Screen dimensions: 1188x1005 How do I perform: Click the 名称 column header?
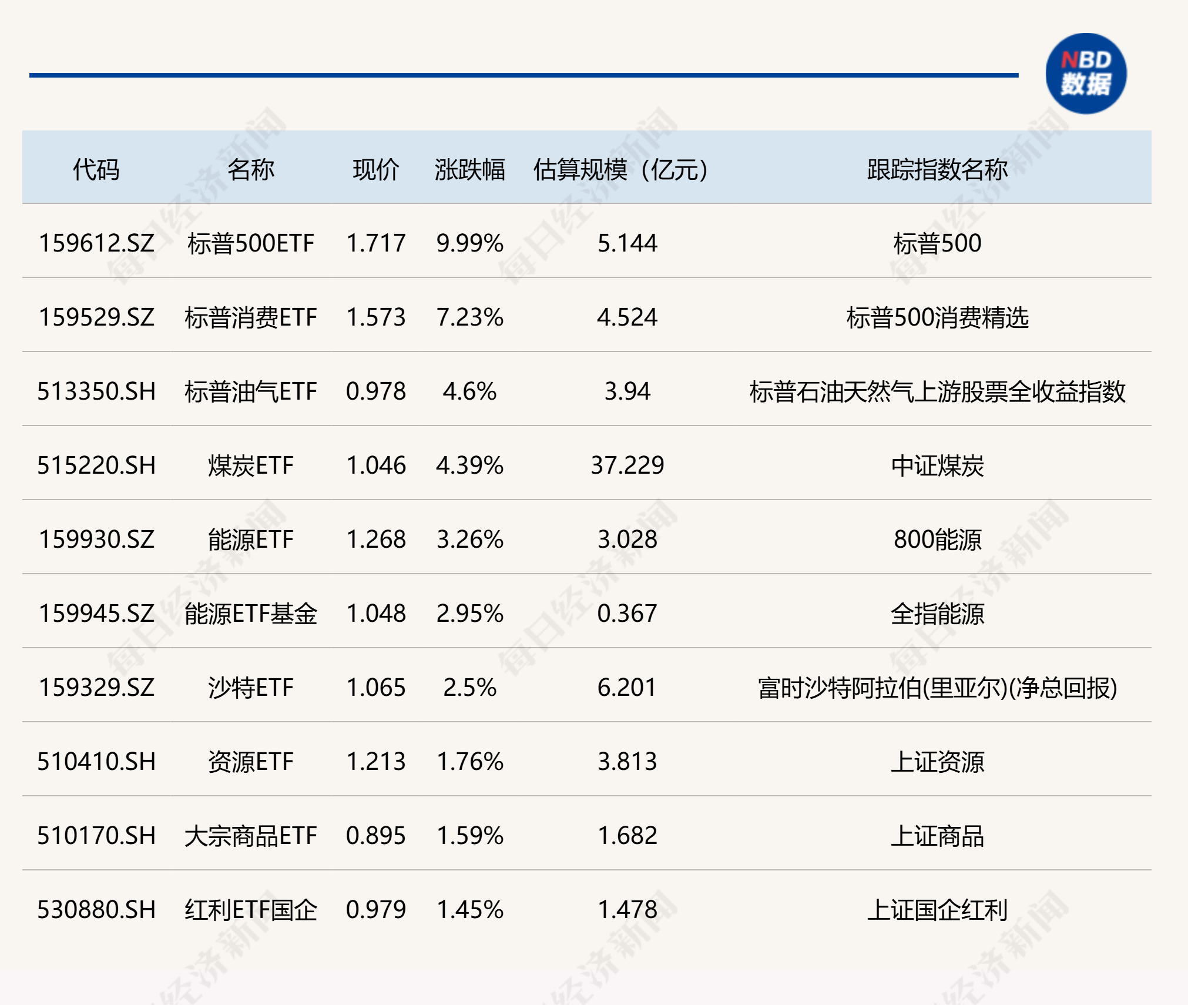tap(251, 170)
